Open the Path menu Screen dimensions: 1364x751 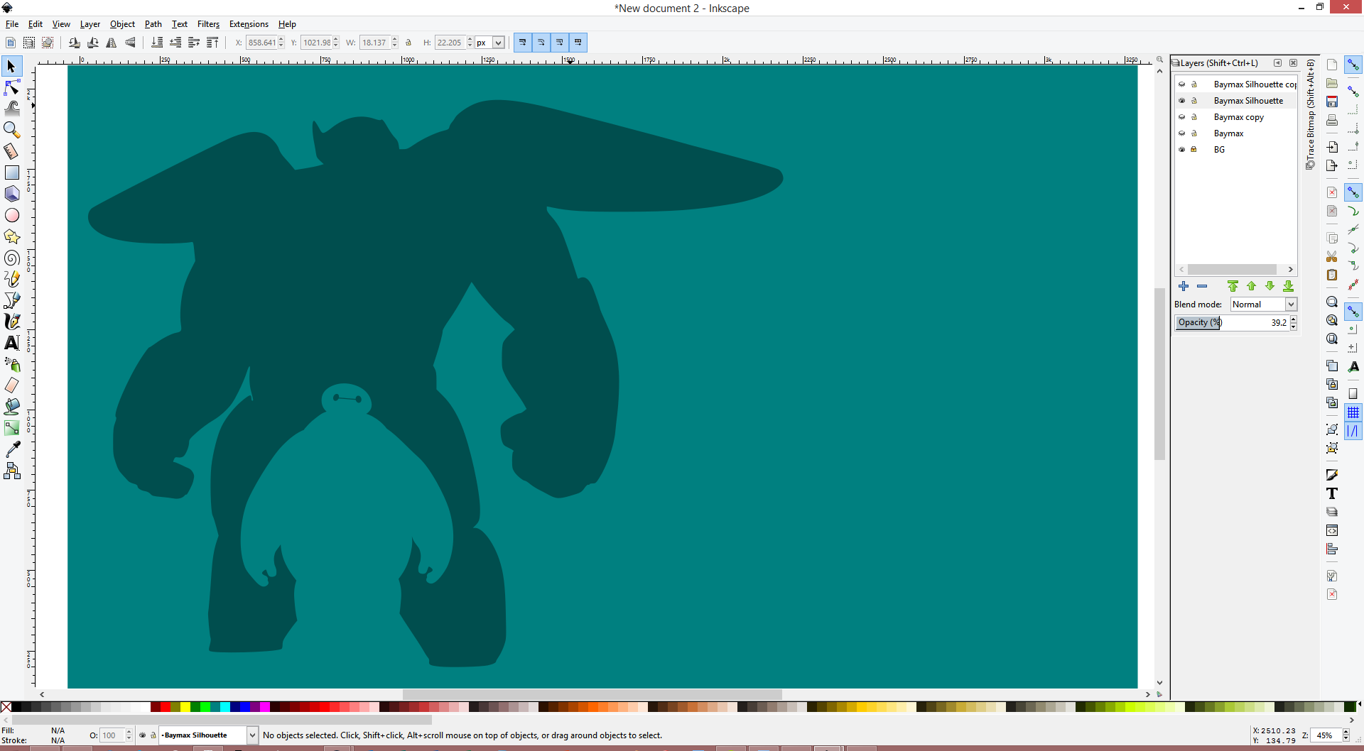[153, 24]
